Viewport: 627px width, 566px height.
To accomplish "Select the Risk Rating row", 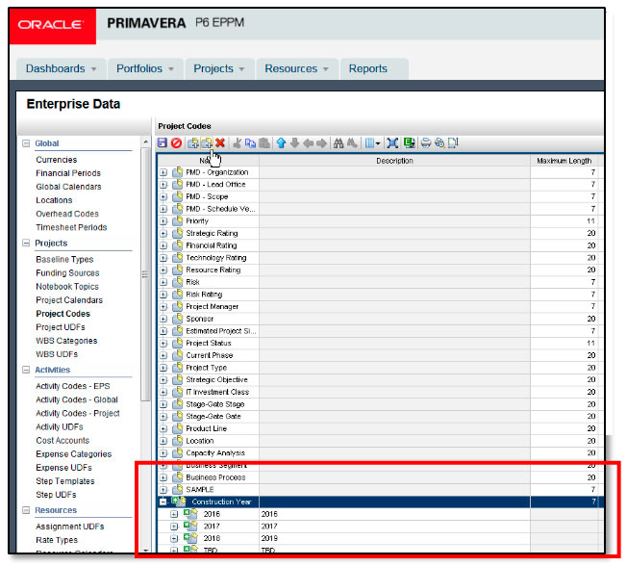I will click(x=380, y=295).
